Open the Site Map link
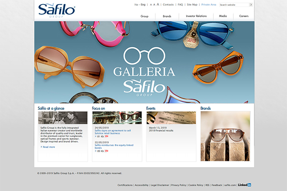This screenshot has height=191, width=287. (x=192, y=5)
